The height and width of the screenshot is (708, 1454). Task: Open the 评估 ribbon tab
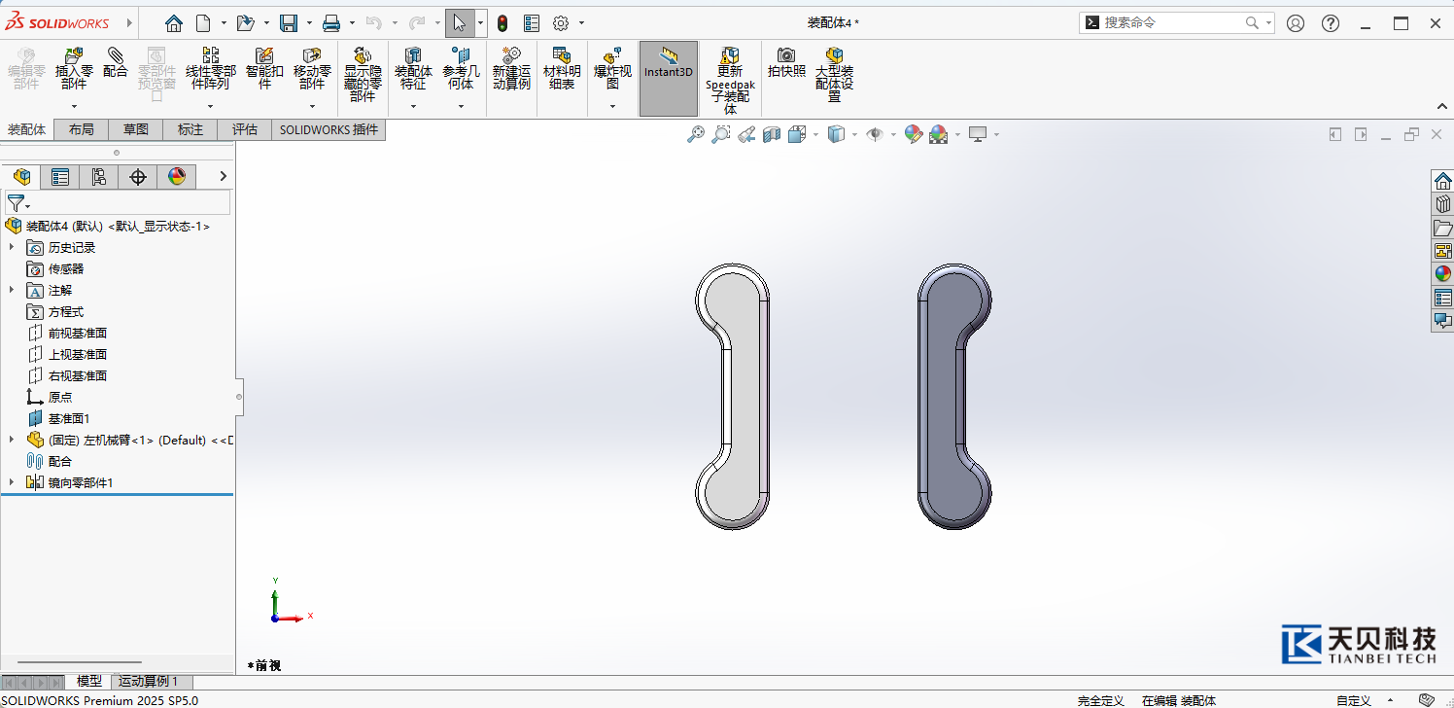click(245, 129)
